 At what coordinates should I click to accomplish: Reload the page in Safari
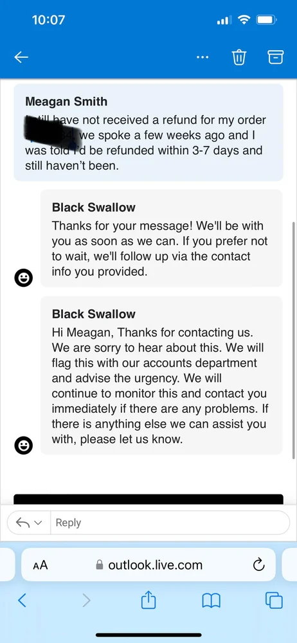pos(258,565)
